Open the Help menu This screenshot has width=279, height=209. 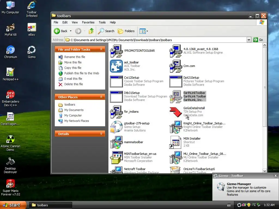pyautogui.click(x=113, y=22)
